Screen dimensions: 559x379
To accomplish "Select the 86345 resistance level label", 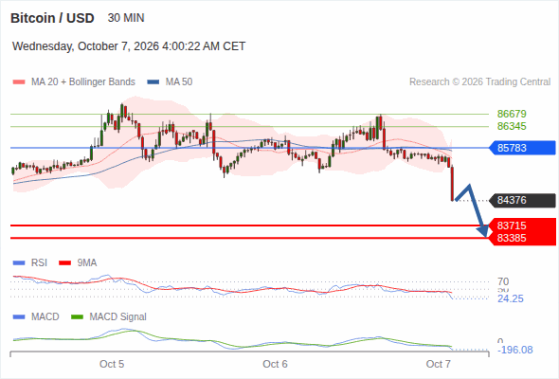I will [512, 126].
